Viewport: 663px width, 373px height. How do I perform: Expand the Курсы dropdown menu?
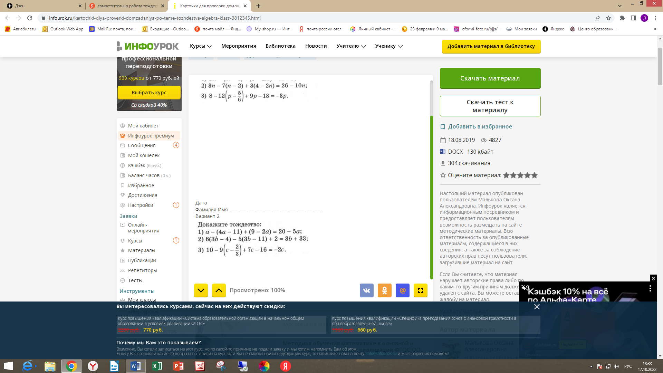(201, 46)
